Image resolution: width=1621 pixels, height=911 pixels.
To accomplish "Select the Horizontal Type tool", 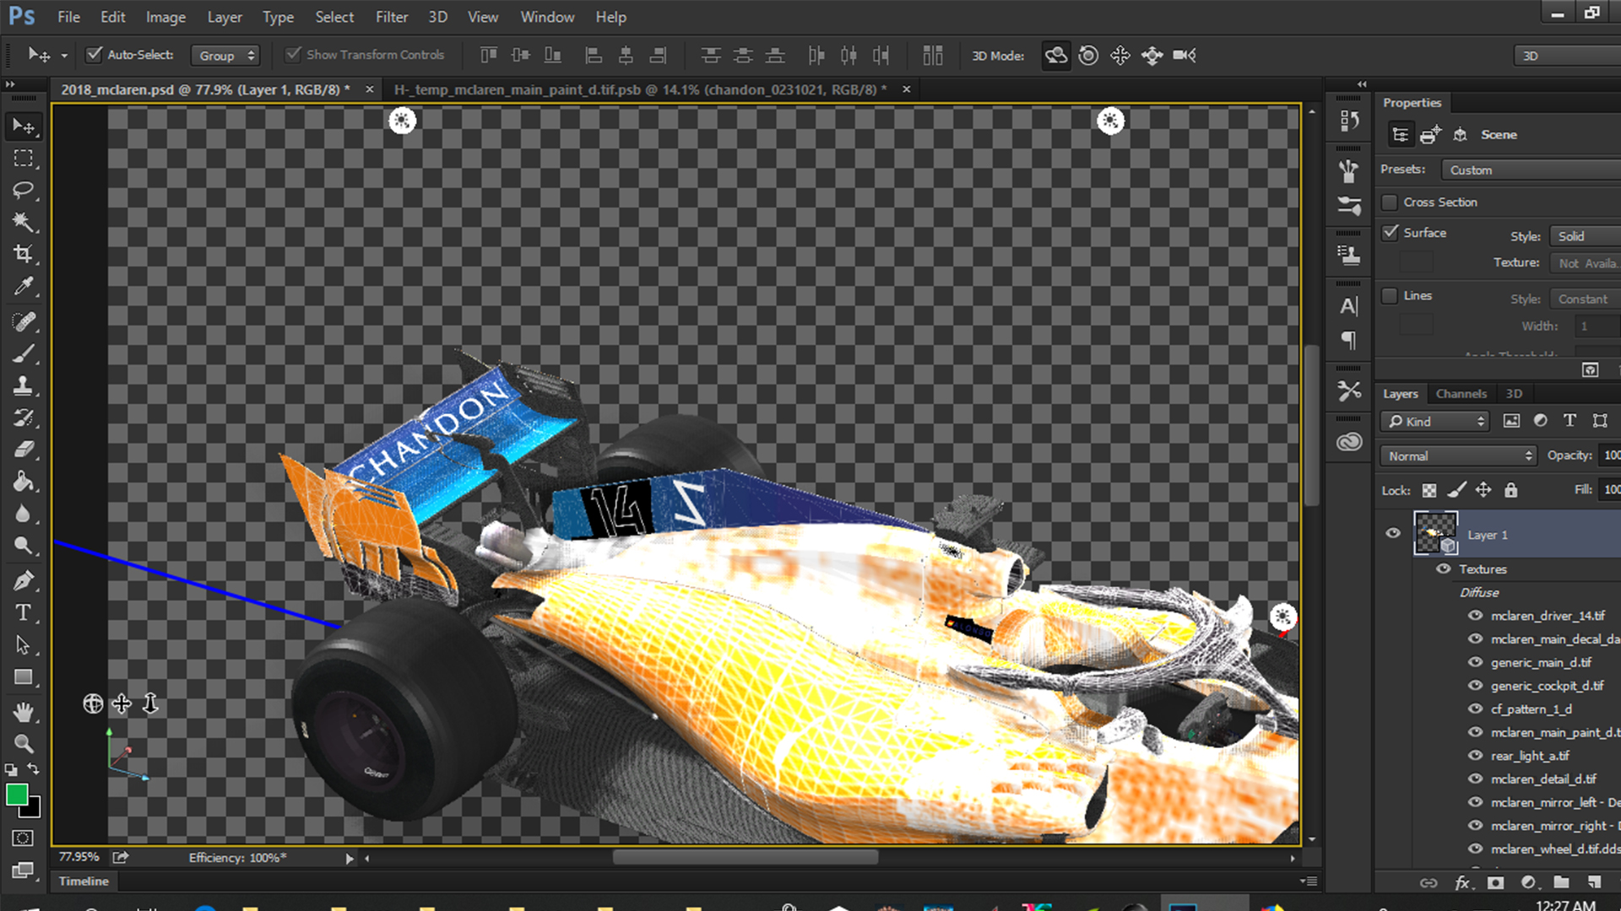I will tap(23, 613).
